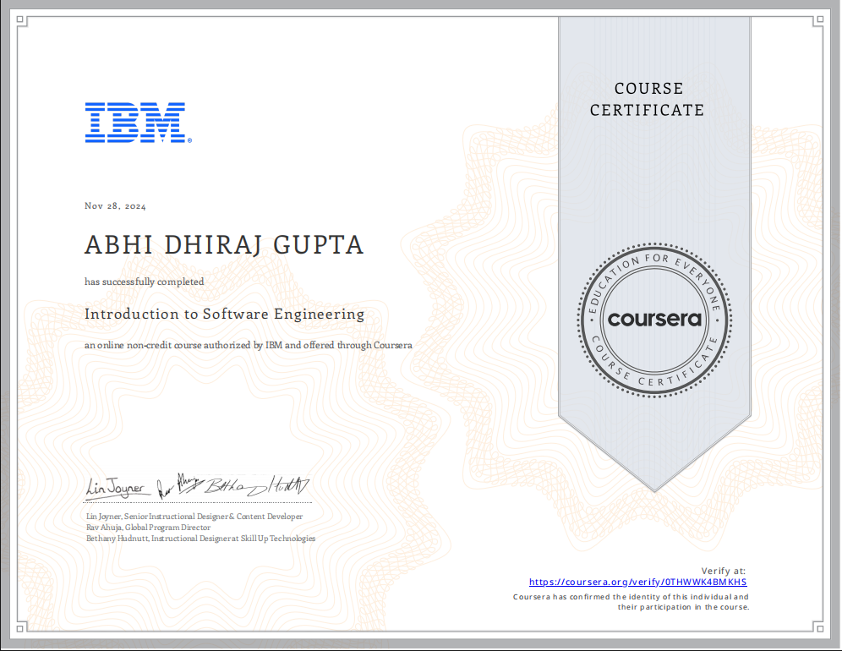Click the Rav Ahuja Global Program Director line

(148, 527)
